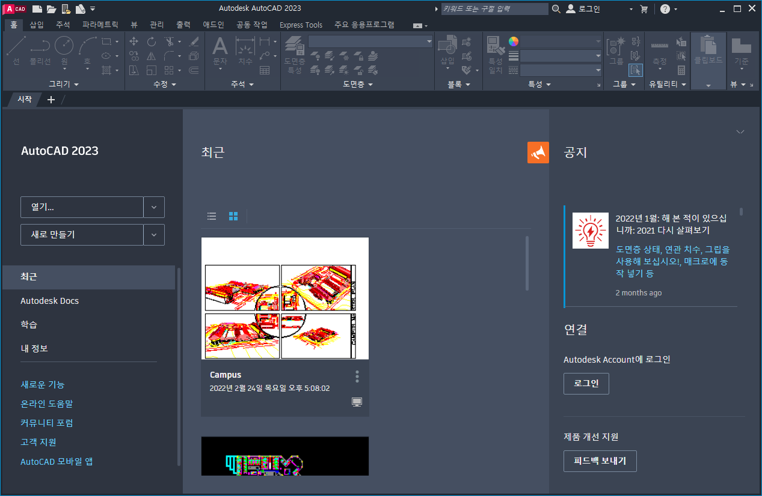This screenshot has width=762, height=496.
Task: Open the object color dropdown
Action: (561, 41)
